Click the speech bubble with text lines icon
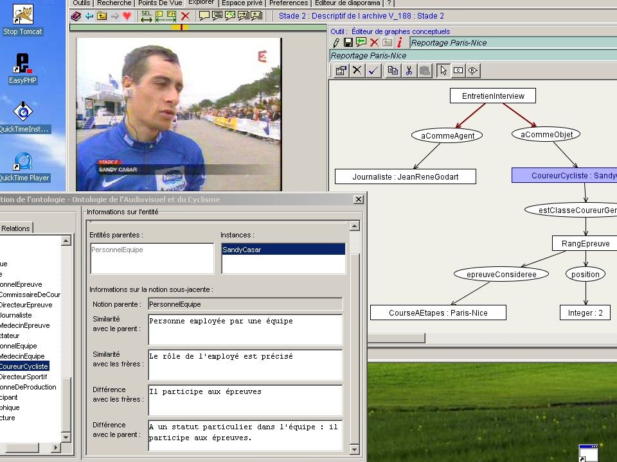 (217, 16)
